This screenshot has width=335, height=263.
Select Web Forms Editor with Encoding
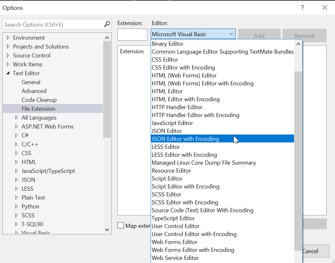pos(222,250)
